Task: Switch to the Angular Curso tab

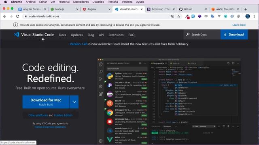Action: point(32,9)
